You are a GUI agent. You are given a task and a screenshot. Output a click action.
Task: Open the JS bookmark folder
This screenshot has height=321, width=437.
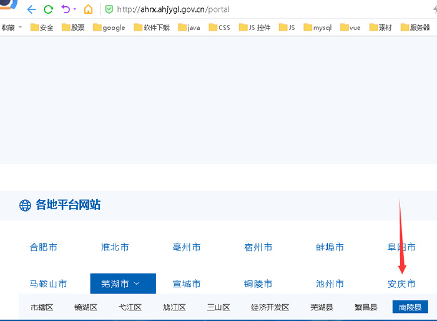(x=287, y=27)
